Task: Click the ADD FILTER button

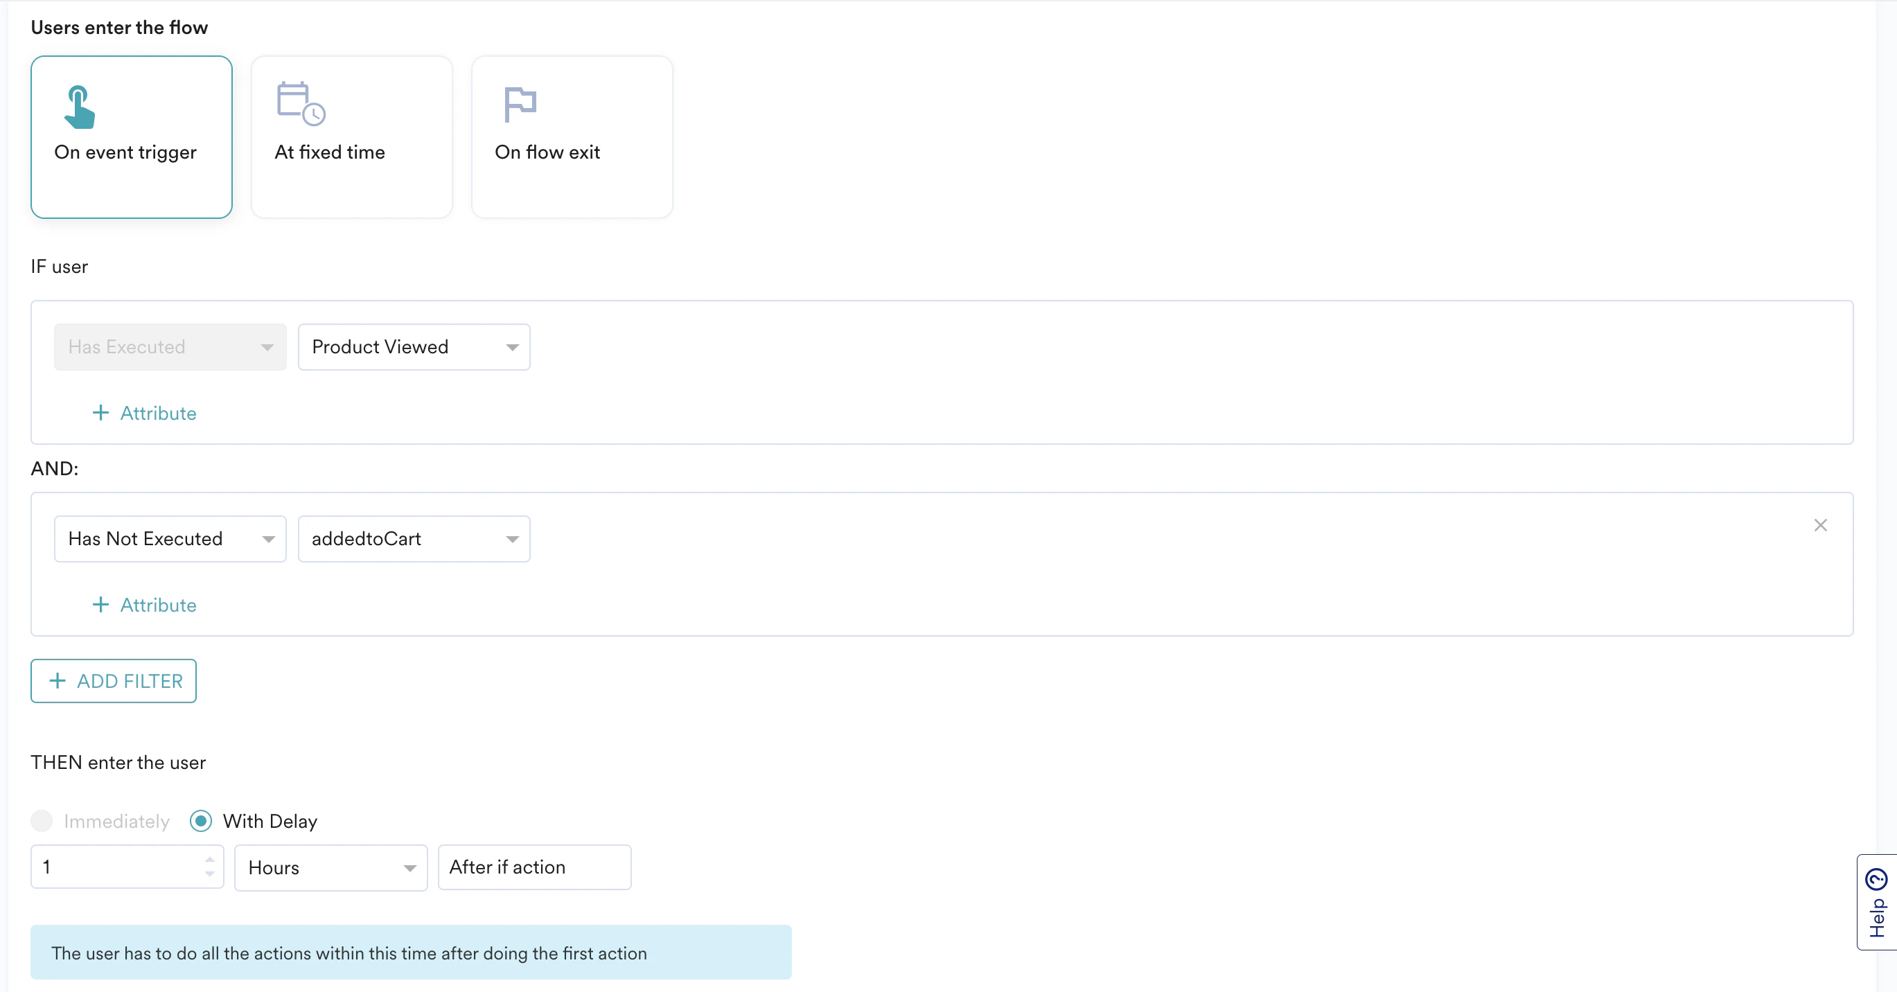Action: coord(114,680)
